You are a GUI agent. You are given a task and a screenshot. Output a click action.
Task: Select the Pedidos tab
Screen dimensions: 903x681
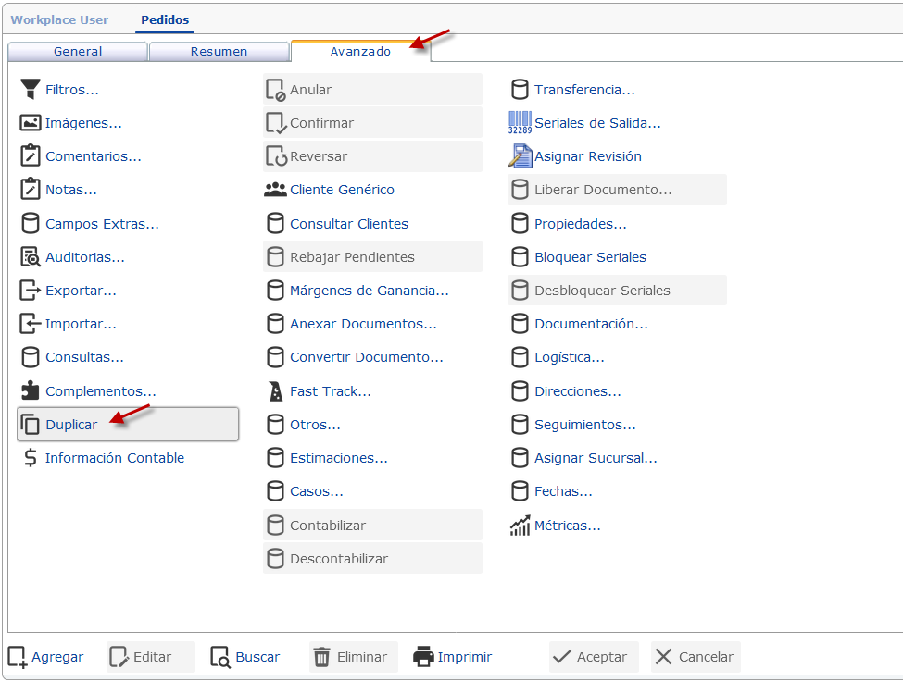[165, 19]
